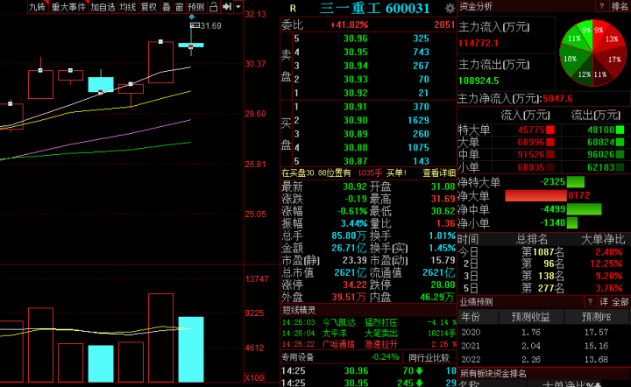Expand the 重大事件 events dropdown

68,7
